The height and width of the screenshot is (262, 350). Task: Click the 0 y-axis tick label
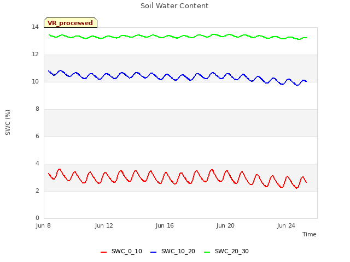[x=37, y=218]
